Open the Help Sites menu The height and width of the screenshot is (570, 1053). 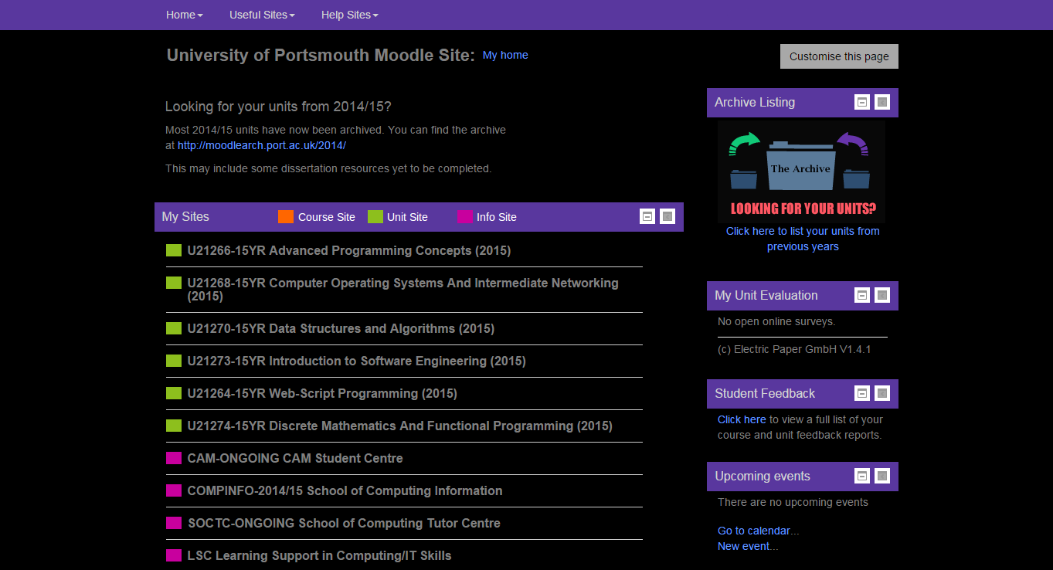(x=349, y=15)
